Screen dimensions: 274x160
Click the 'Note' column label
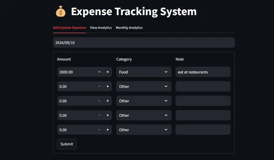[180, 59]
